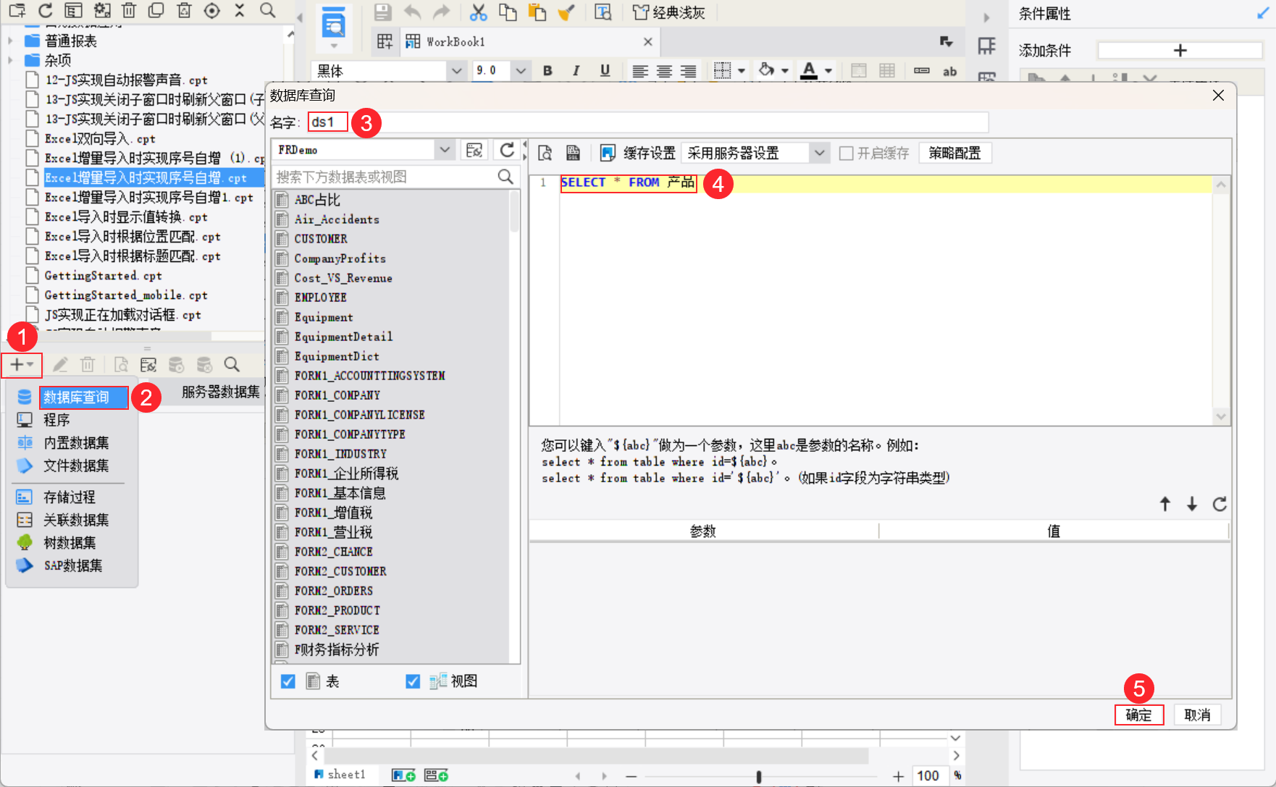The image size is (1276, 787).
Task: Open the fill color dropdown arrow
Action: pos(785,71)
